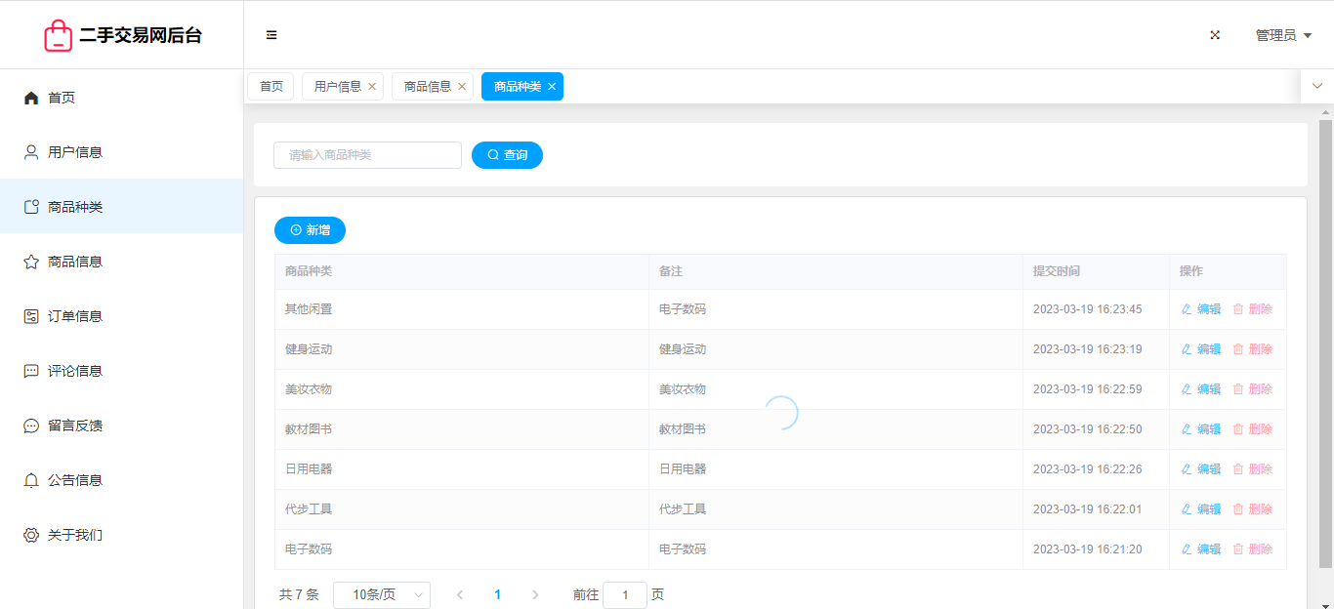The image size is (1334, 609).
Task: Click the vertical scrollbar
Action: (x=1325, y=344)
